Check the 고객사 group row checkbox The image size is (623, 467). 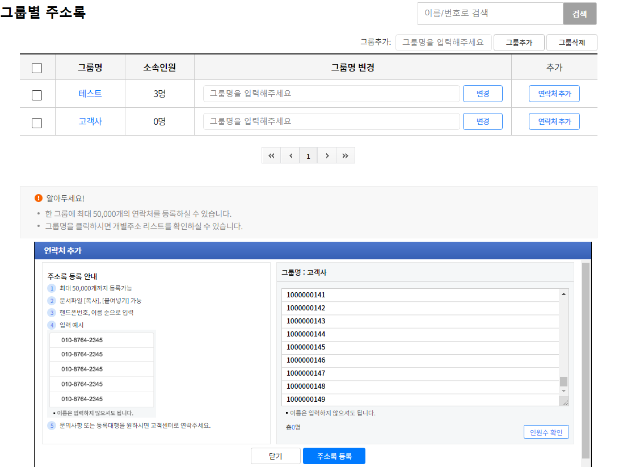tap(37, 123)
